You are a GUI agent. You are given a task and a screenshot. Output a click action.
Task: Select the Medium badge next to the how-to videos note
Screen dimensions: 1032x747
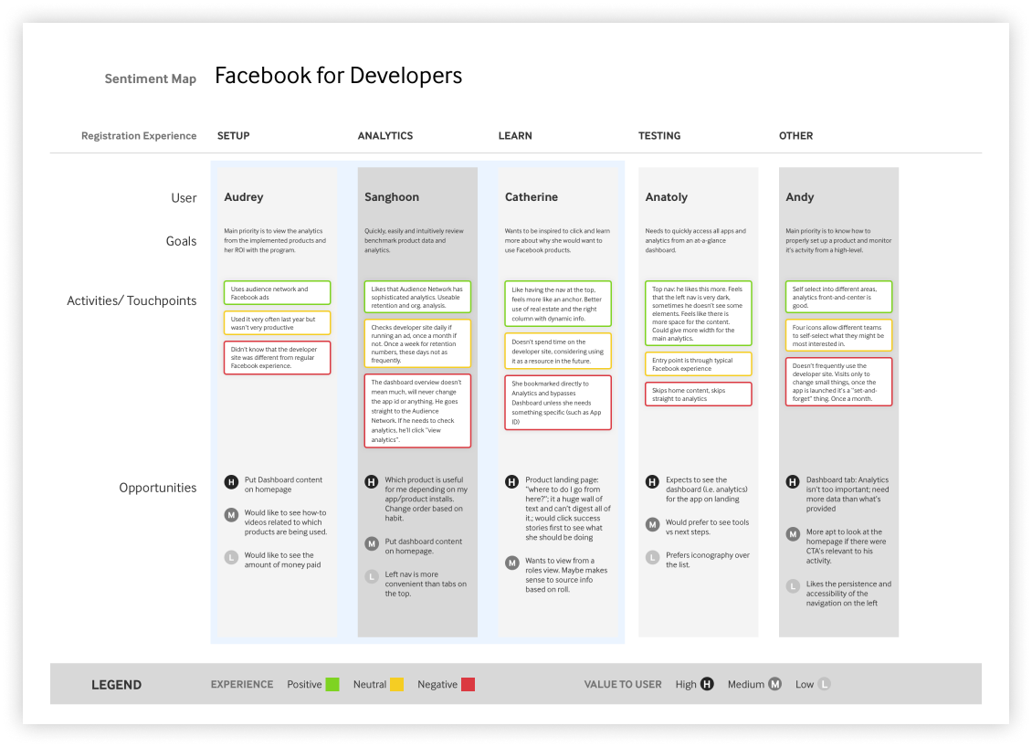click(x=229, y=516)
